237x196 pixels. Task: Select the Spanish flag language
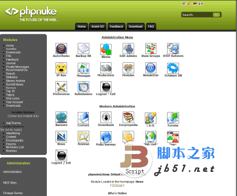tap(189, 4)
